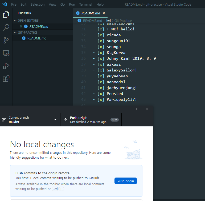Open the View menu
205x201 pixels.
coord(52,5)
